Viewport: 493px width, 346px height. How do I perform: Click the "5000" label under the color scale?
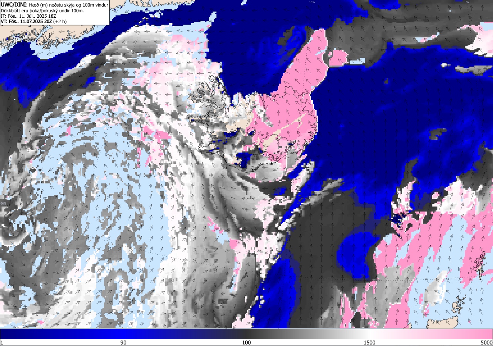pyautogui.click(x=486, y=343)
